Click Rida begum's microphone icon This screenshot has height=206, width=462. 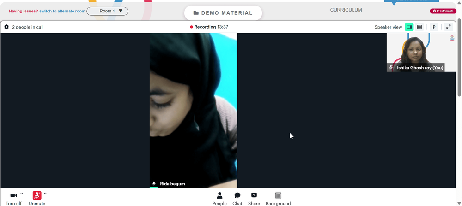(x=154, y=184)
